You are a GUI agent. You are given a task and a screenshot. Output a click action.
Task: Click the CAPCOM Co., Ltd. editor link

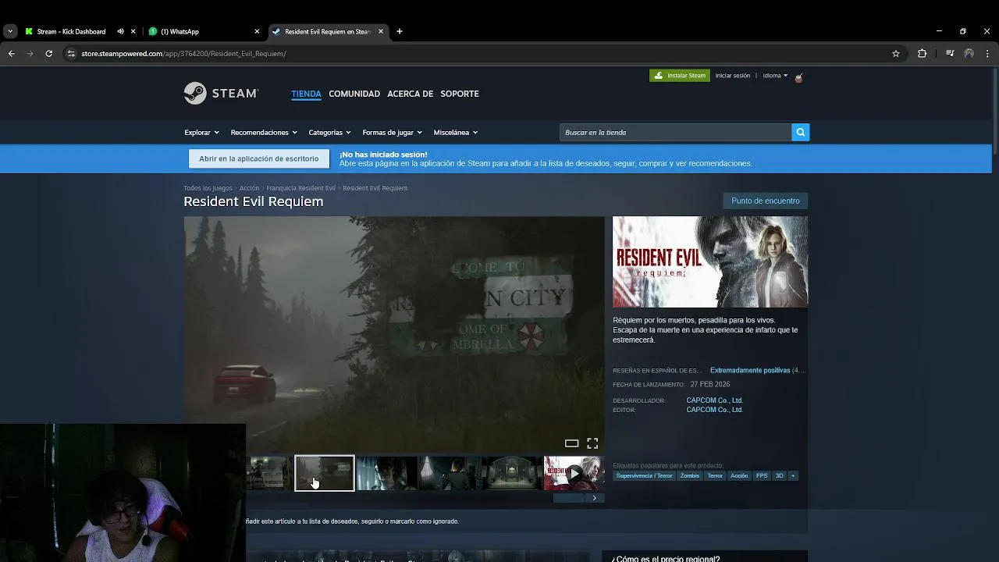[x=714, y=410]
